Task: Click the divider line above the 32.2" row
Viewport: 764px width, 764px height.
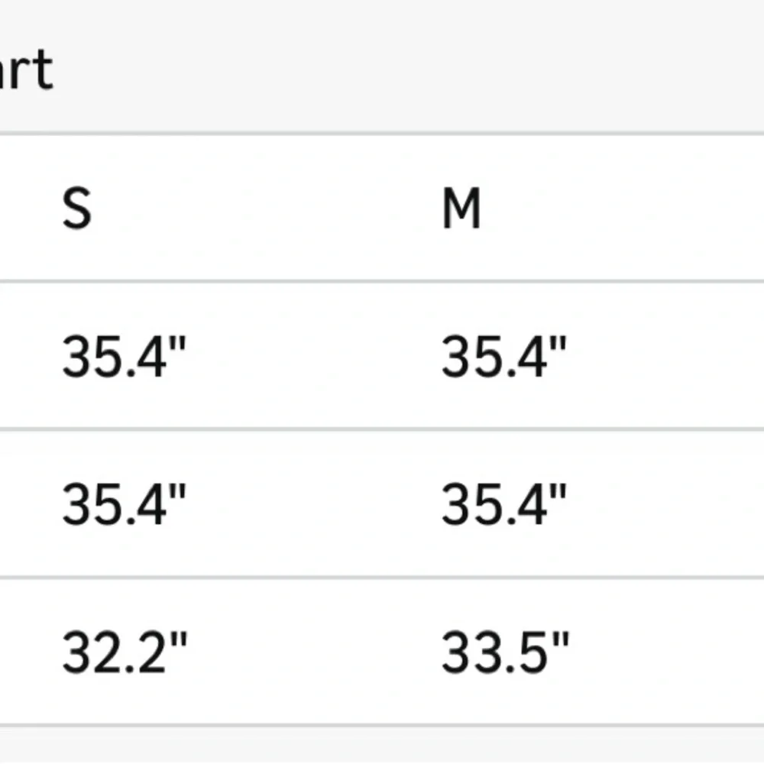Action: pyautogui.click(x=382, y=578)
